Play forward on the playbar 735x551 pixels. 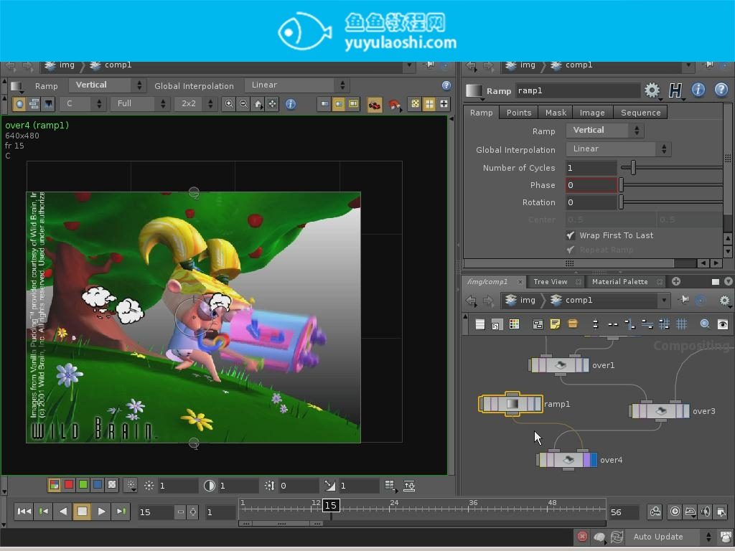coord(101,511)
